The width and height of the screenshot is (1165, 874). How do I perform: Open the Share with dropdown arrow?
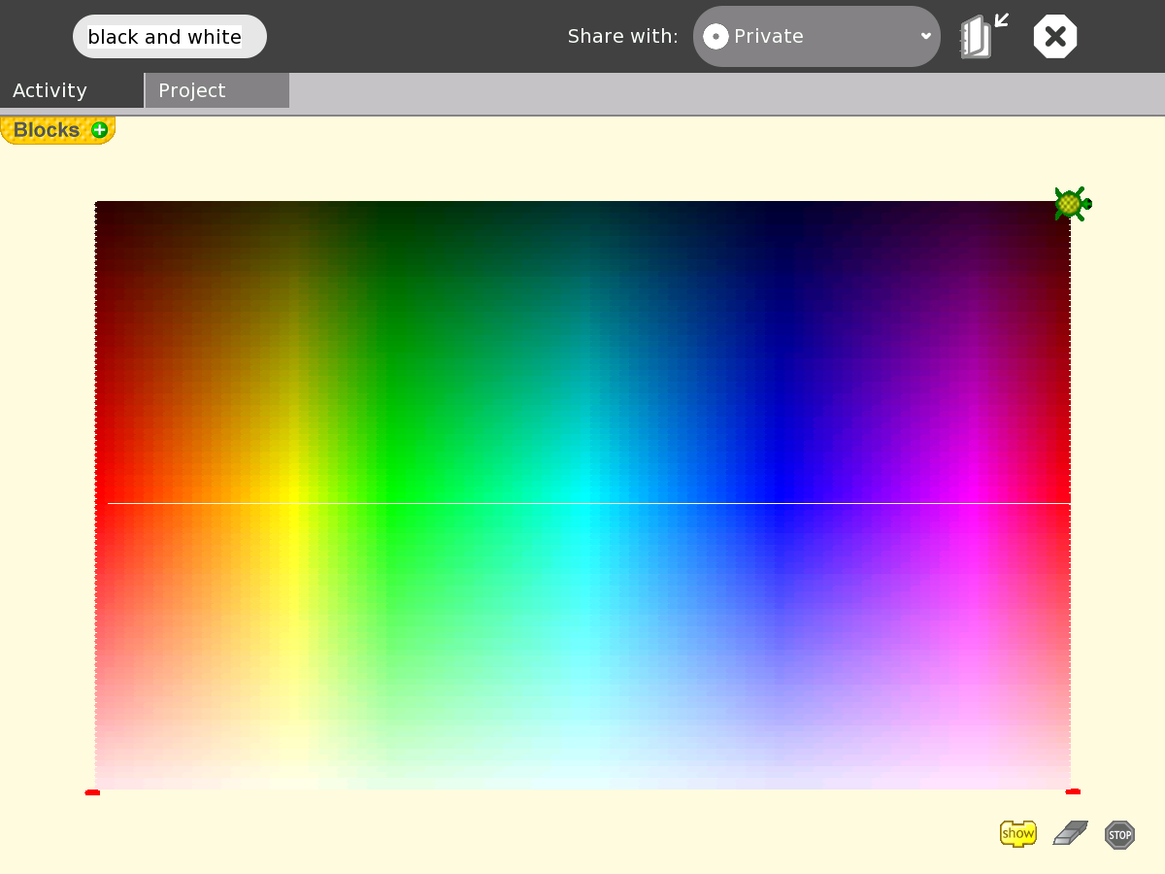(x=925, y=37)
